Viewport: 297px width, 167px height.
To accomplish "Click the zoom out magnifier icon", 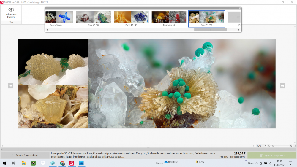I will [x=269, y=146].
